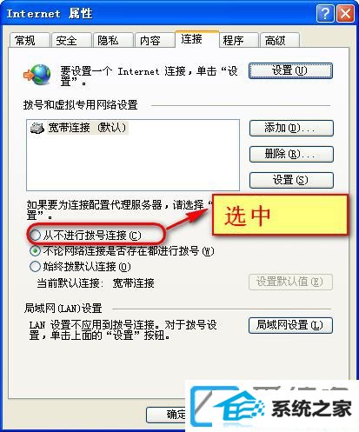This screenshot has width=359, height=432.
Task: Open dial-up 设置(S) button
Action: [291, 180]
